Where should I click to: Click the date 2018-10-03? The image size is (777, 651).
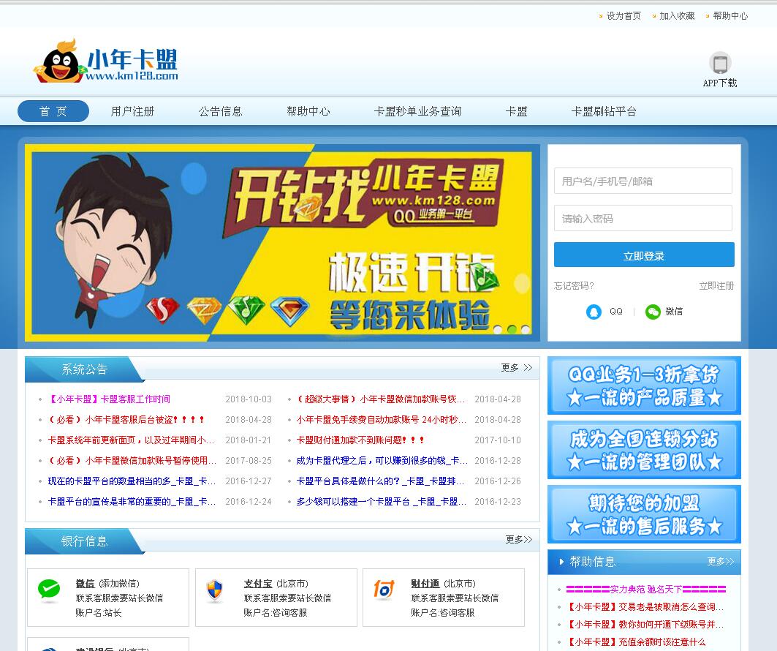click(x=249, y=399)
